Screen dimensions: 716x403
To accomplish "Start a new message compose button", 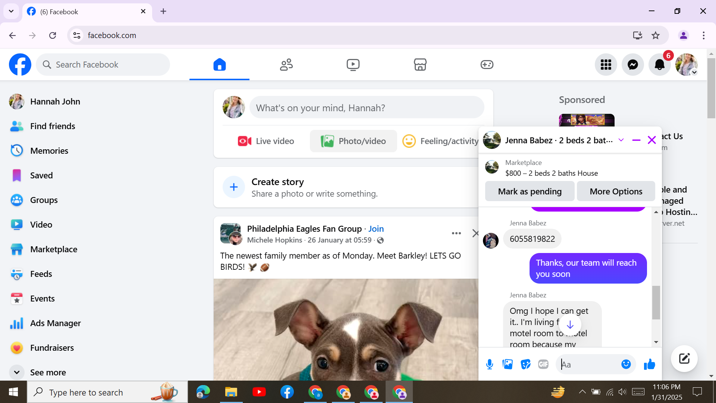I will click(x=684, y=359).
